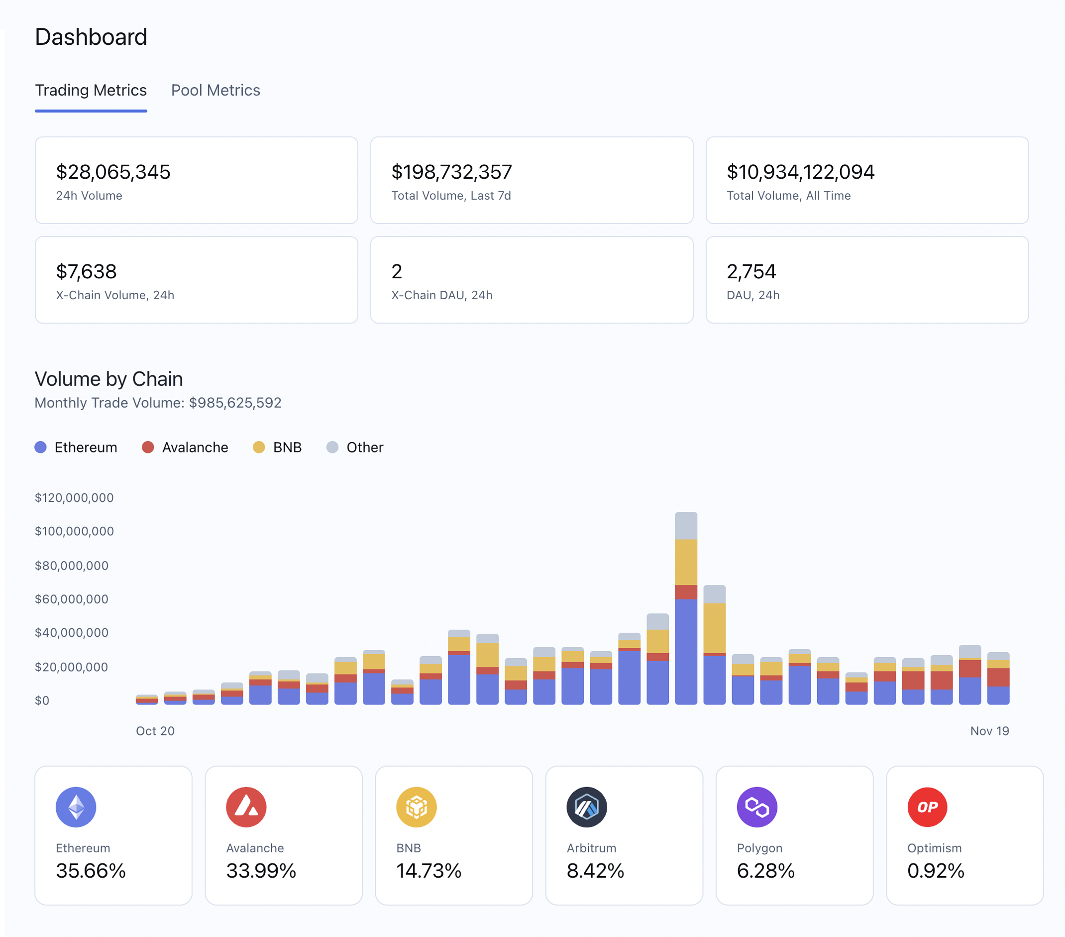Select the Trading Metrics tab
Image resolution: width=1065 pixels, height=937 pixels.
91,90
